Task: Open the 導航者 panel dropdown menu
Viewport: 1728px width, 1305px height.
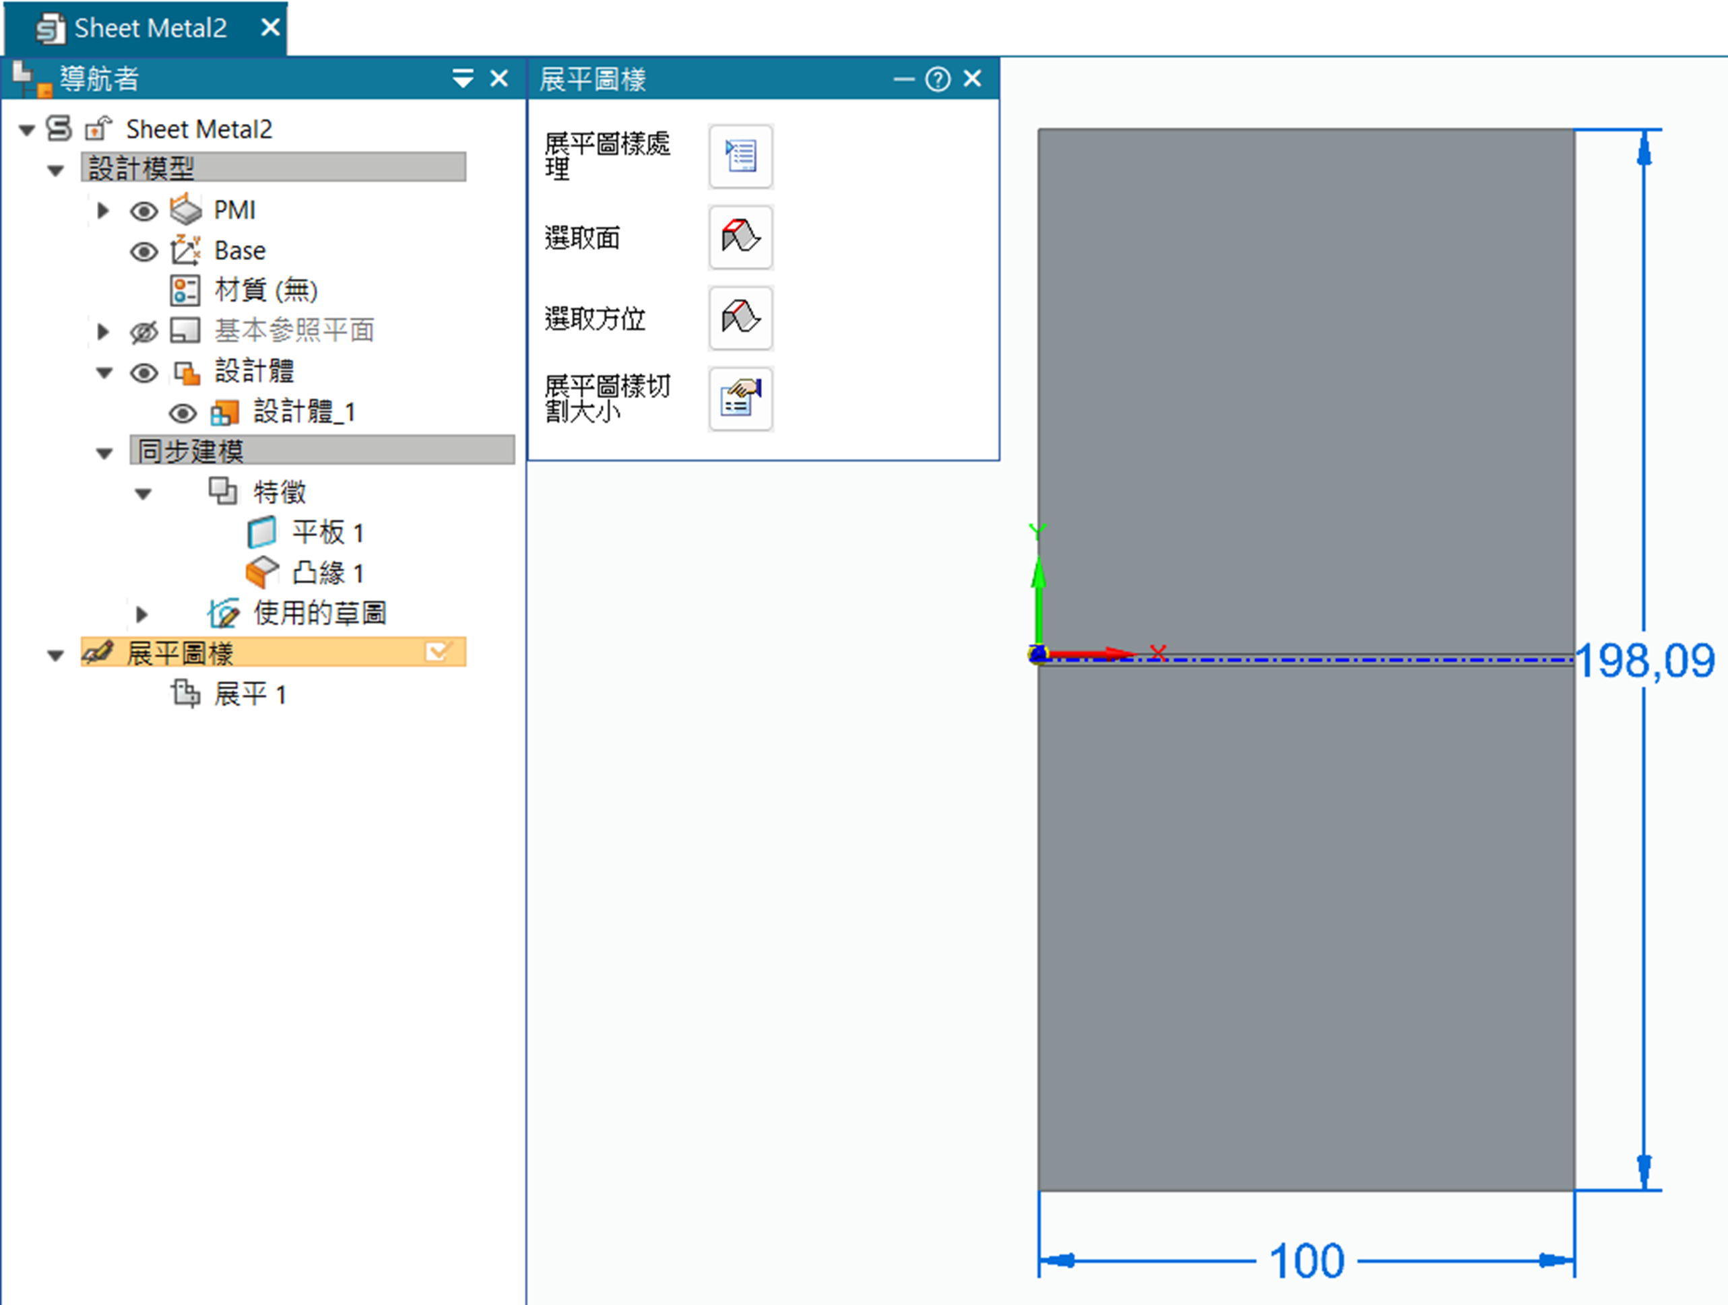Action: pos(462,79)
